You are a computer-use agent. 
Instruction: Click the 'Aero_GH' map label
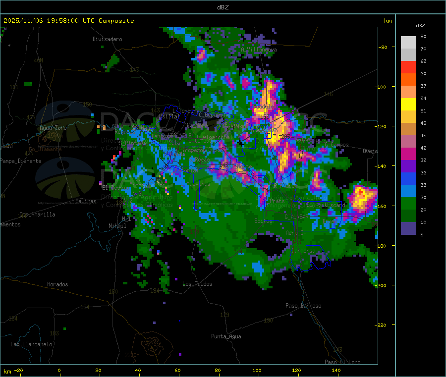296,233
